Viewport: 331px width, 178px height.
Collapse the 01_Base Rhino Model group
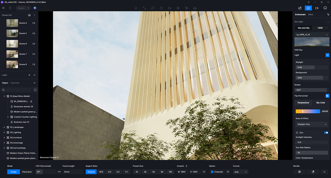click(x=4, y=96)
